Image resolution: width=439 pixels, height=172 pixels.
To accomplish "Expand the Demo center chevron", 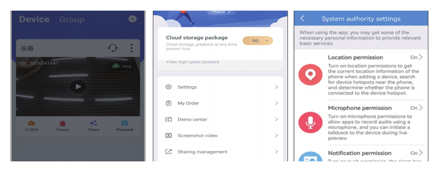I will 276,119.
